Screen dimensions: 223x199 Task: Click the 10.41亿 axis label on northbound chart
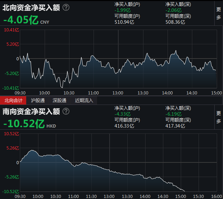pyautogui.click(x=11, y=30)
